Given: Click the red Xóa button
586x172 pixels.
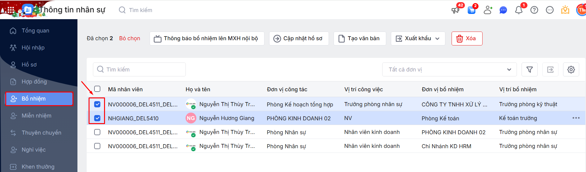Looking at the screenshot, I should tap(467, 38).
